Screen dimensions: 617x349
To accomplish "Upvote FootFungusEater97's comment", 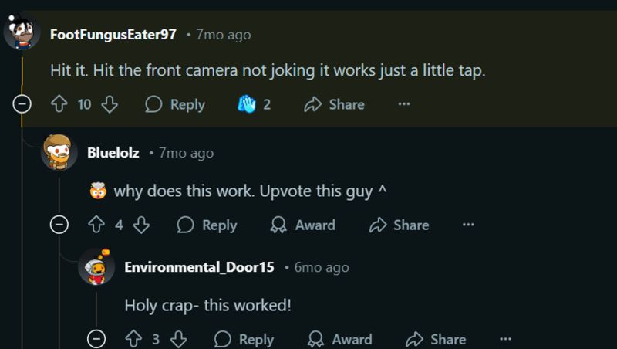I will click(x=59, y=104).
